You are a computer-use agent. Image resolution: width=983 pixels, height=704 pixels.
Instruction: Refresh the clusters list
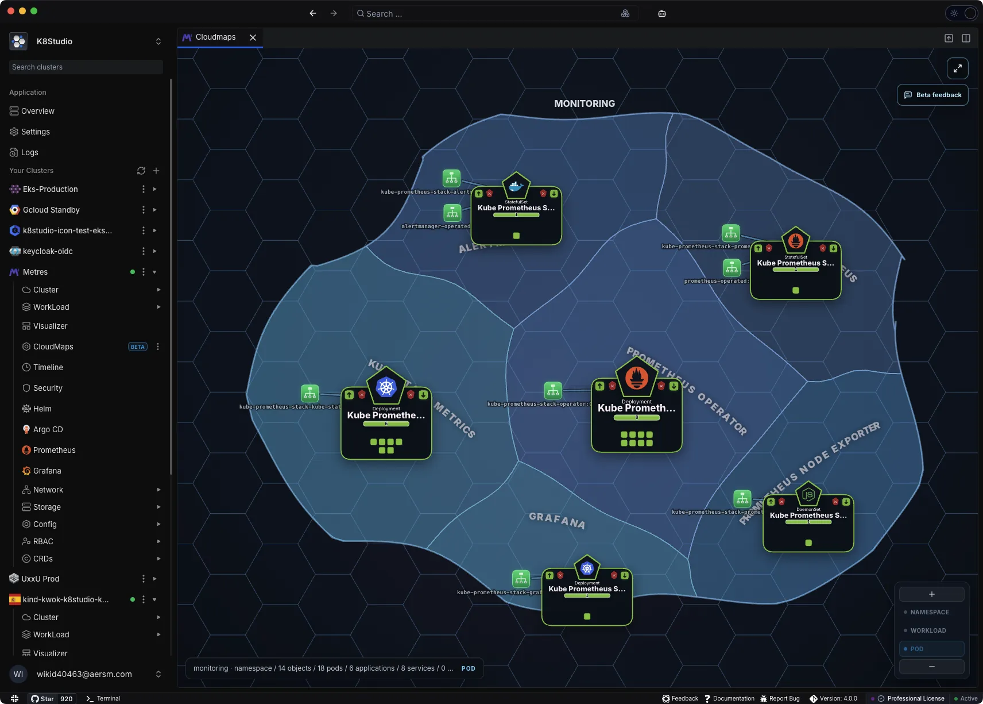pos(141,171)
